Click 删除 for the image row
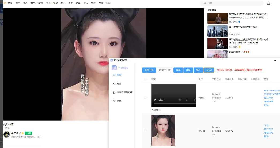This screenshot has width=280, height=148. pos(266,136)
